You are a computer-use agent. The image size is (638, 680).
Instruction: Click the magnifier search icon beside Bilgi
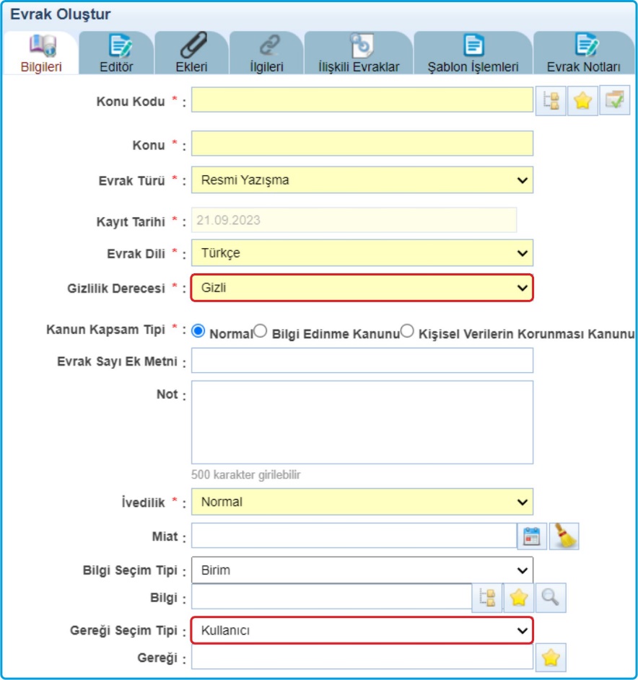[x=551, y=598]
